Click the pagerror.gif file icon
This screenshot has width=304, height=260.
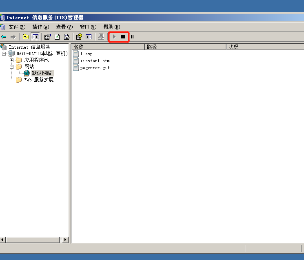[x=76, y=68]
